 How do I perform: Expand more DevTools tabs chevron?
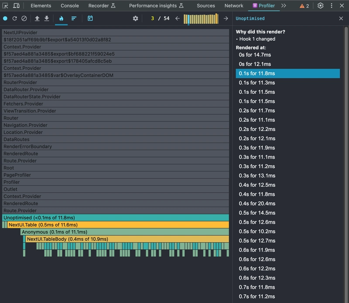point(284,6)
